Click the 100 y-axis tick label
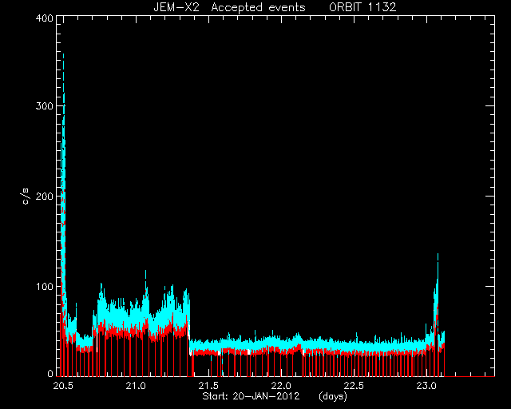The image size is (511, 409). tap(44, 287)
